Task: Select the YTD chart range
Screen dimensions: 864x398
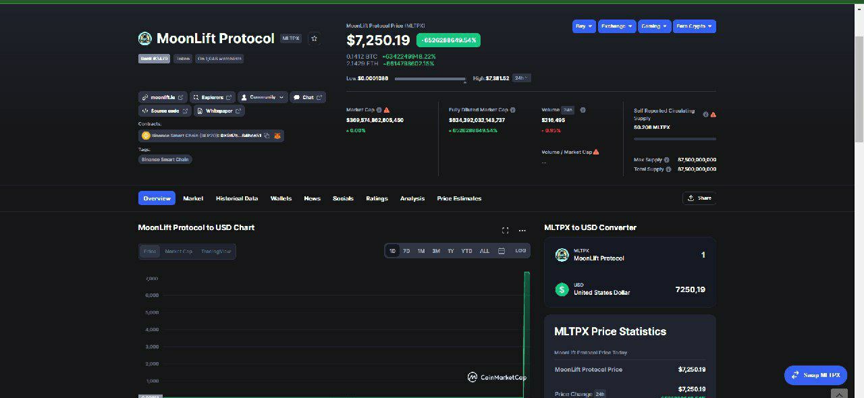Action: coord(466,251)
